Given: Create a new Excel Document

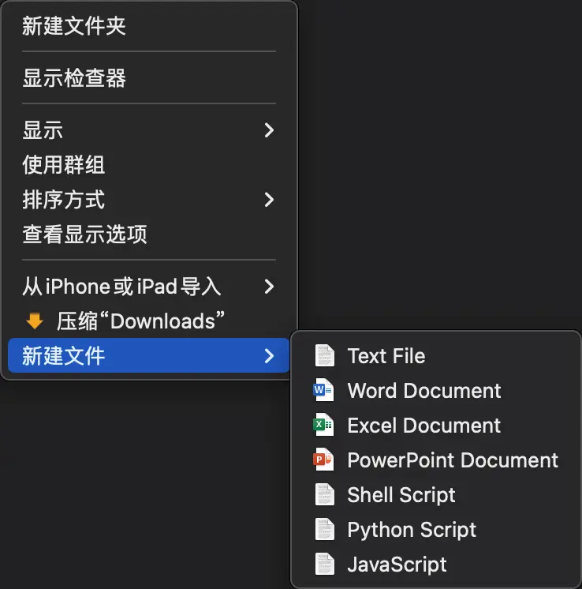Looking at the screenshot, I should click(436, 425).
